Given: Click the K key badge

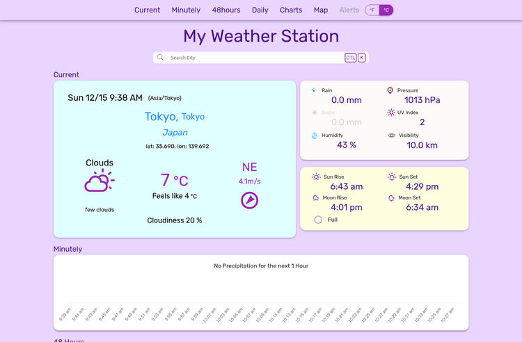Looking at the screenshot, I should (361, 58).
